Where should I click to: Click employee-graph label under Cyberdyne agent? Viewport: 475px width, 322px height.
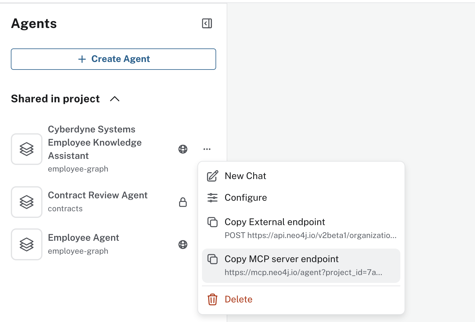pyautogui.click(x=78, y=169)
